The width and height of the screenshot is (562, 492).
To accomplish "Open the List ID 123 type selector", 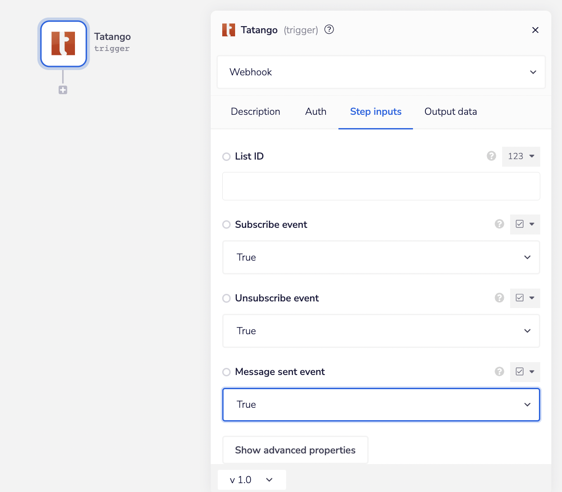I will tap(521, 156).
